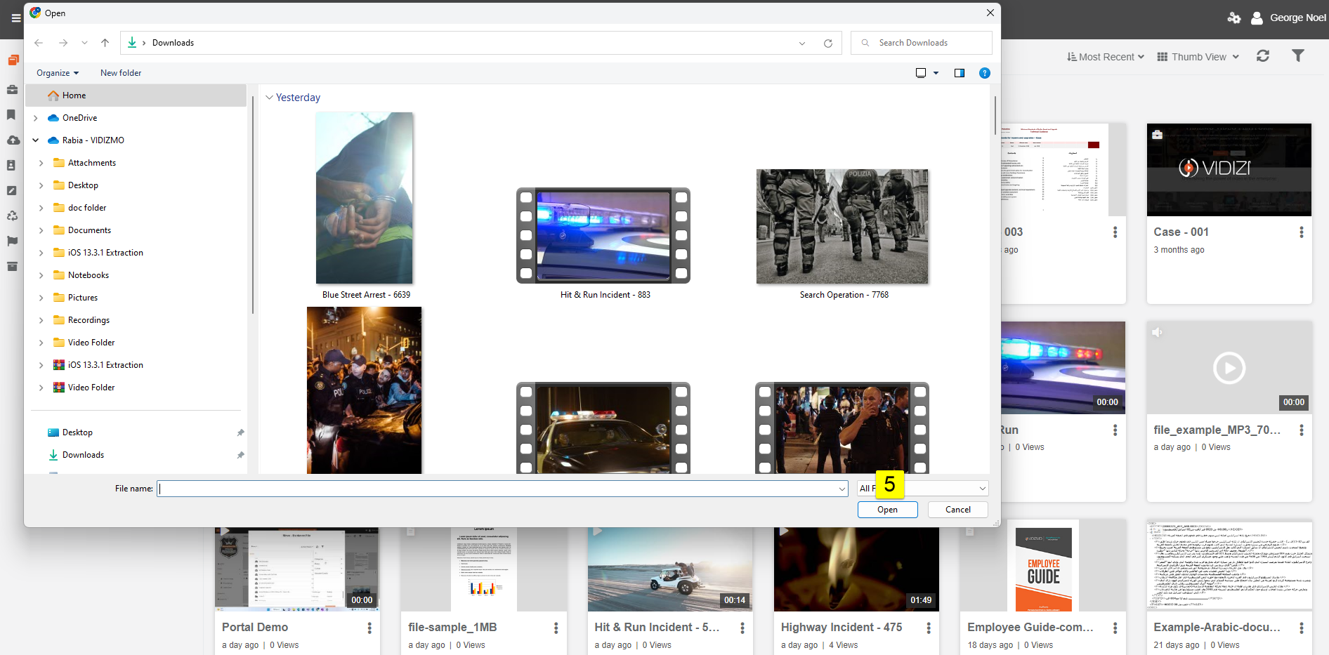Screen dimensions: 1329x655
Task: Open options menu for Portal Demo
Action: tap(369, 628)
